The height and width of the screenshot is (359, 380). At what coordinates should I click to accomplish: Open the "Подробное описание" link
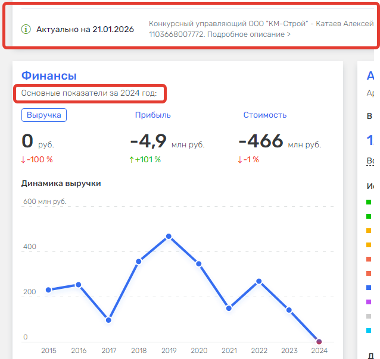[248, 34]
